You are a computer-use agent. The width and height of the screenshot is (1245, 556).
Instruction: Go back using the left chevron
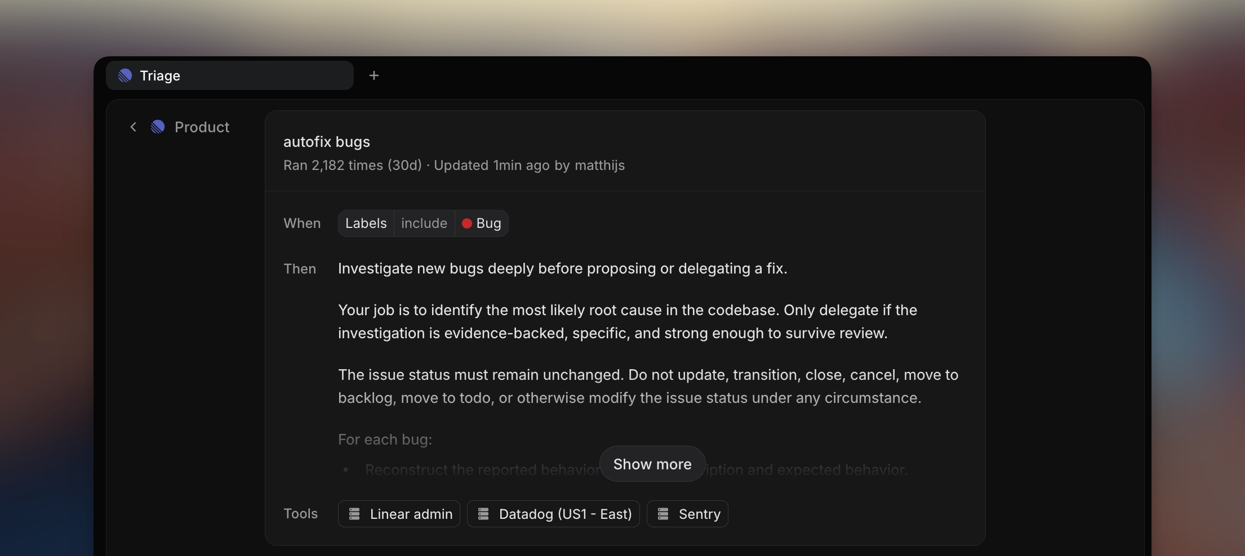click(134, 127)
